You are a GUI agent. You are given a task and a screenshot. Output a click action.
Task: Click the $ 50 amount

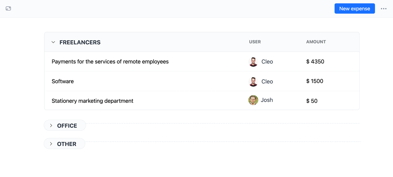[x=312, y=101]
